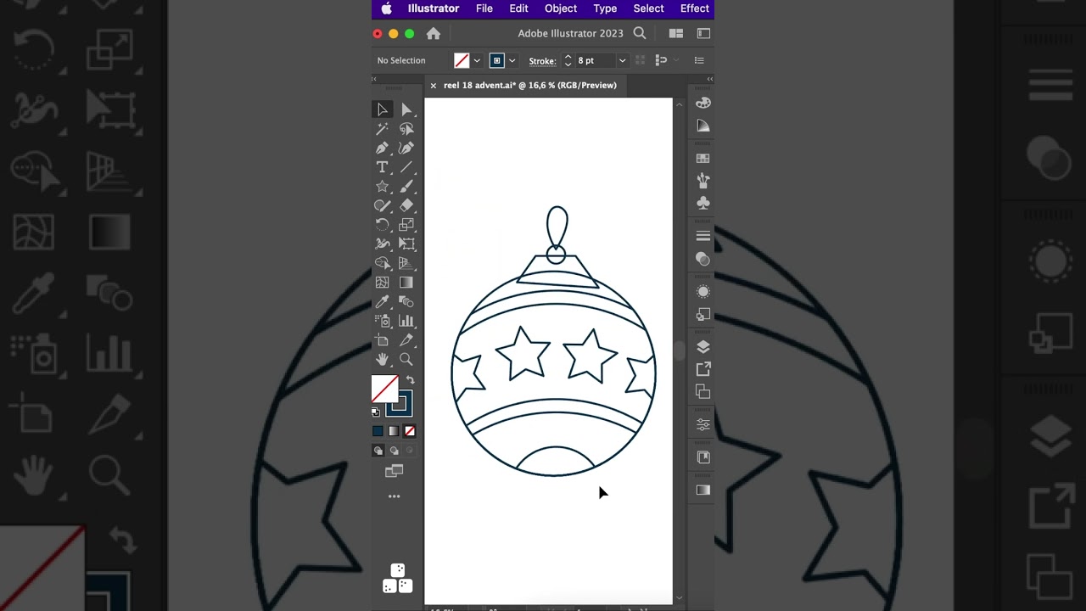The height and width of the screenshot is (611, 1086).
Task: Select the Curvature tool
Action: [x=406, y=148]
